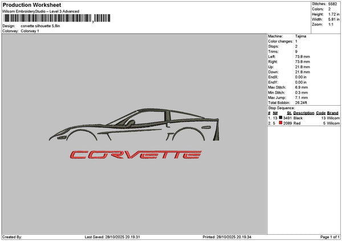Select the 'Color changes:' label

pyautogui.click(x=280, y=41)
